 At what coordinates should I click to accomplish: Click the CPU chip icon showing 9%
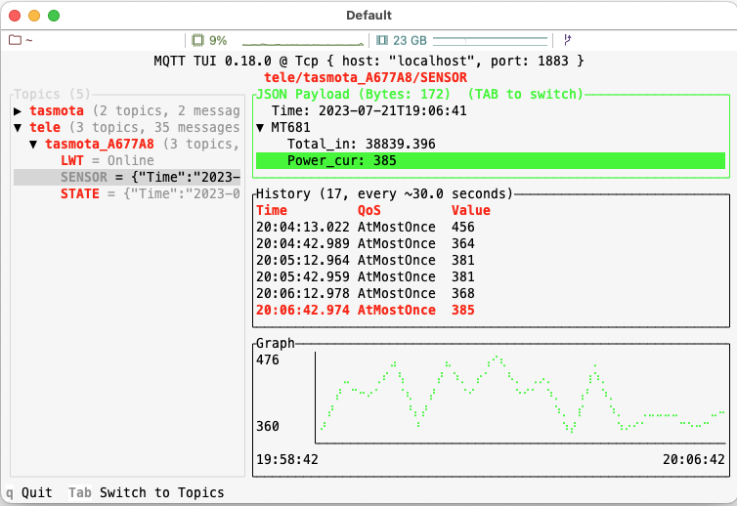197,40
